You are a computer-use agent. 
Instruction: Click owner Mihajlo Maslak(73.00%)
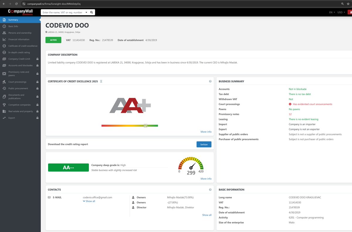180,197
